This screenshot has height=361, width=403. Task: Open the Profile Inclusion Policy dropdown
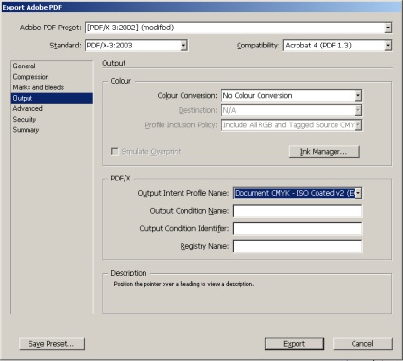tap(292, 125)
